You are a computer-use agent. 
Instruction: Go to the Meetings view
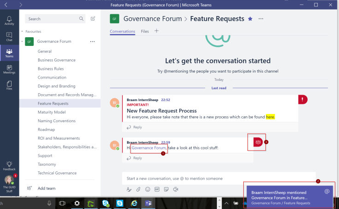click(x=9, y=69)
